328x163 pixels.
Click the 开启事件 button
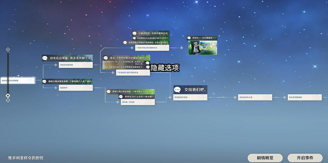pyautogui.click(x=305, y=158)
